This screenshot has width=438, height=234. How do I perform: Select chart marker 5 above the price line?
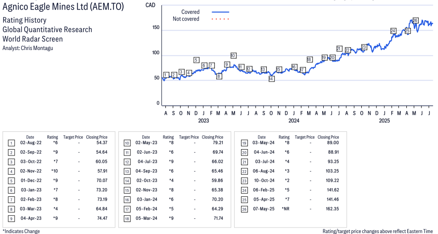coord(196,60)
